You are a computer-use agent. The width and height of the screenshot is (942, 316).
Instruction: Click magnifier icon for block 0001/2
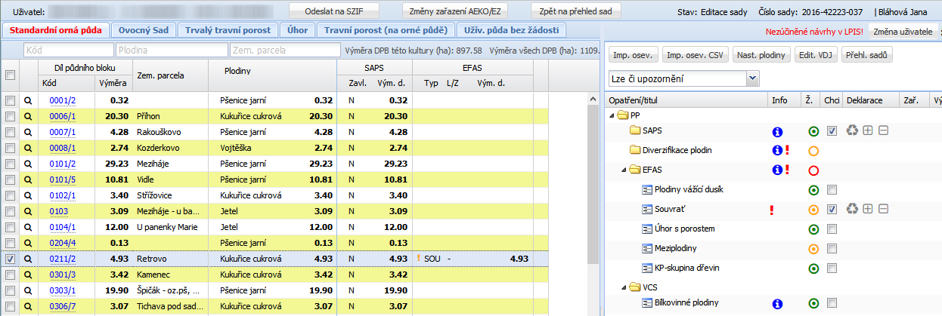coord(29,100)
